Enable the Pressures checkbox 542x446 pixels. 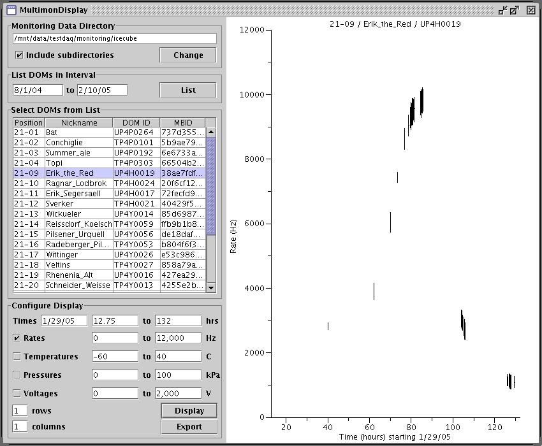(x=17, y=375)
